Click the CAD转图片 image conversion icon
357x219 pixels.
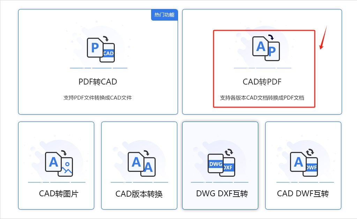coord(59,163)
